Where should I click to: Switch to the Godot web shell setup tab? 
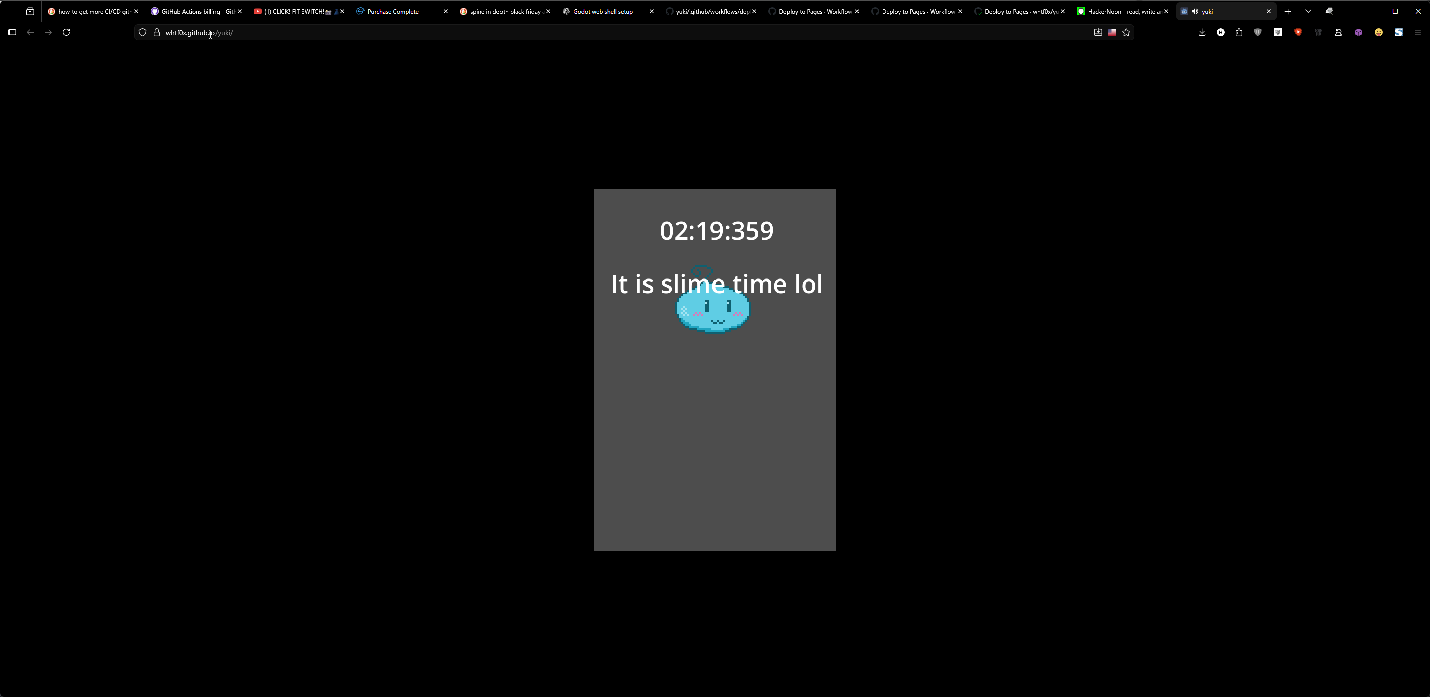[603, 11]
